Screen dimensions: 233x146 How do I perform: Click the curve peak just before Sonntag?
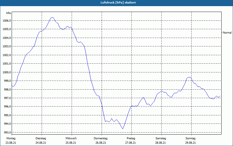point(189,77)
